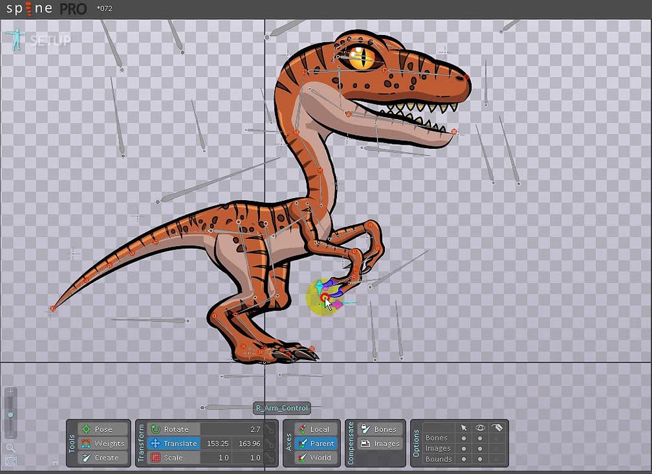Toggle Bones compensation
Image resolution: width=652 pixels, height=474 pixels.
380,429
